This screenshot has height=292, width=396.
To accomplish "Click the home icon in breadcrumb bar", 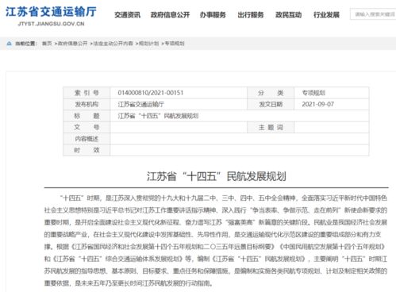I will pyautogui.click(x=10, y=44).
